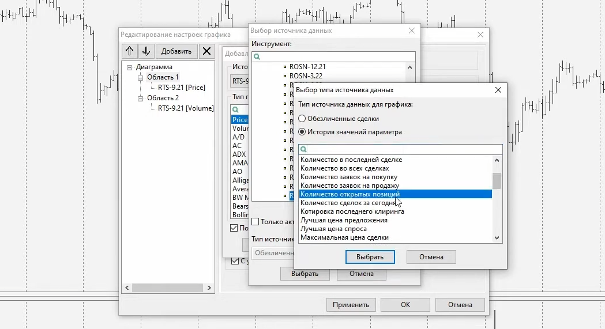
Task: Click the X delete button beside Добавить
Action: [206, 51]
